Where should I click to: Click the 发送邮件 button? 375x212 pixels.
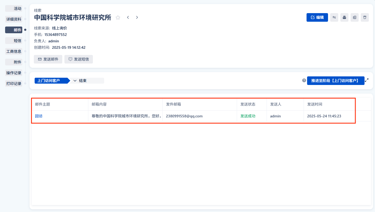pyautogui.click(x=48, y=59)
